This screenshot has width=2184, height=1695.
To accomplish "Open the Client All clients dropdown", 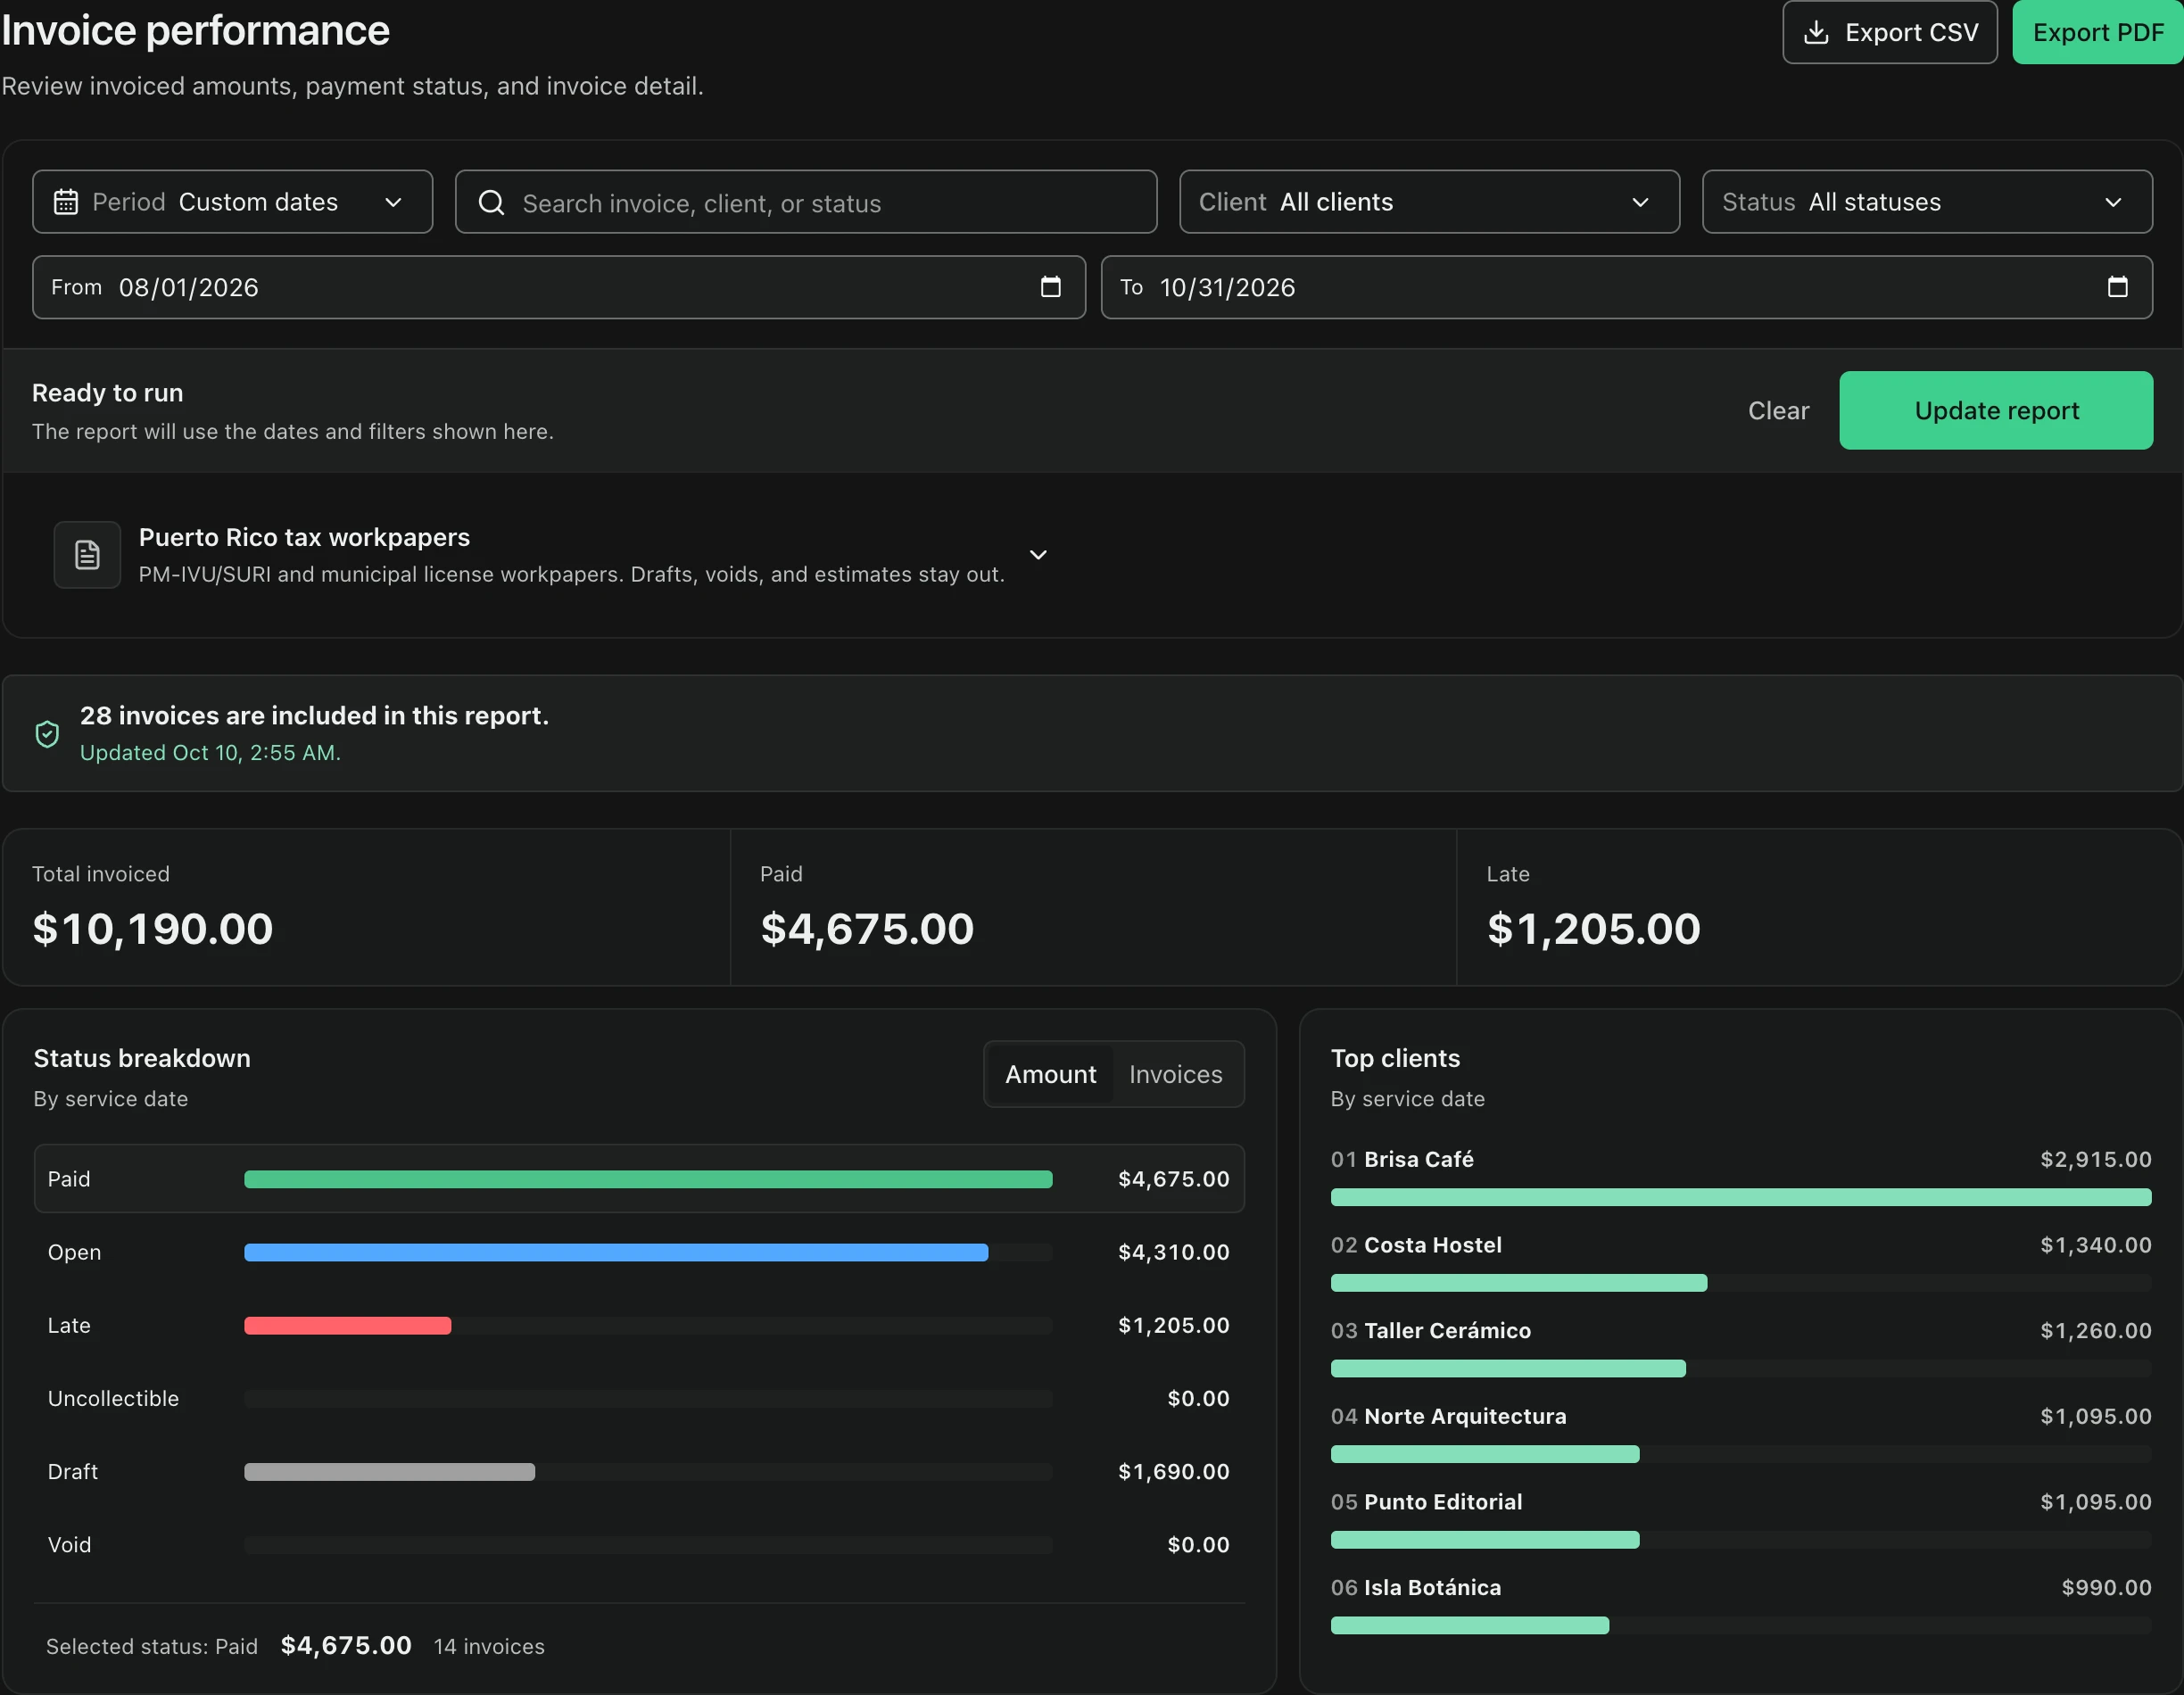I will click(x=1429, y=202).
